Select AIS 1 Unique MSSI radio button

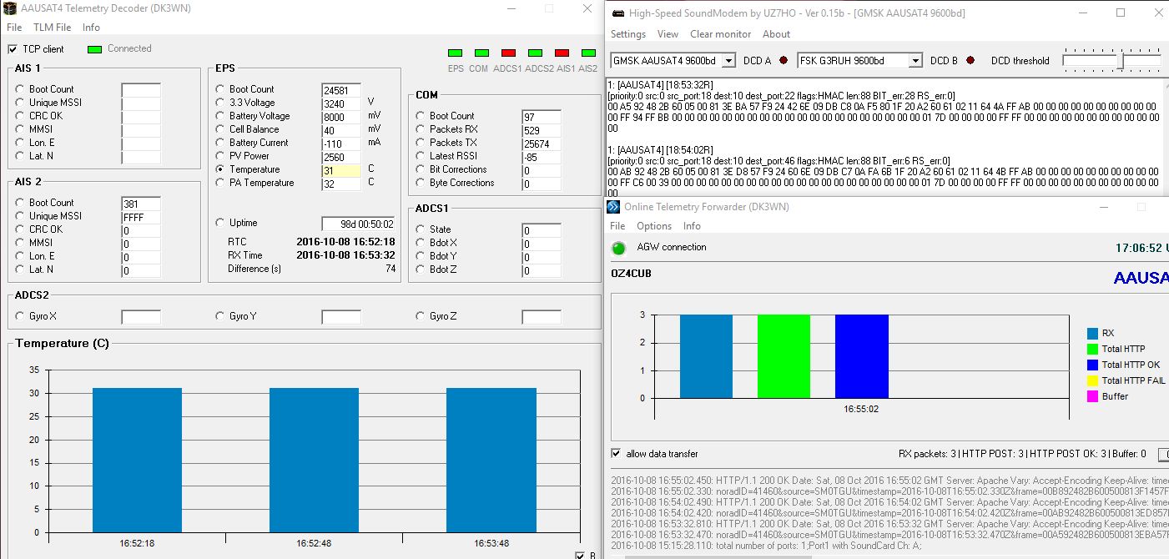coord(20,103)
